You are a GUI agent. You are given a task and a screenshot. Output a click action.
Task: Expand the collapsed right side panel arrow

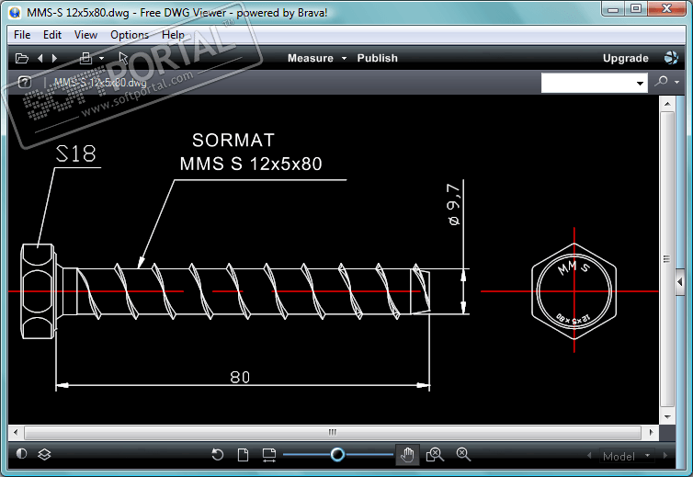pyautogui.click(x=680, y=281)
